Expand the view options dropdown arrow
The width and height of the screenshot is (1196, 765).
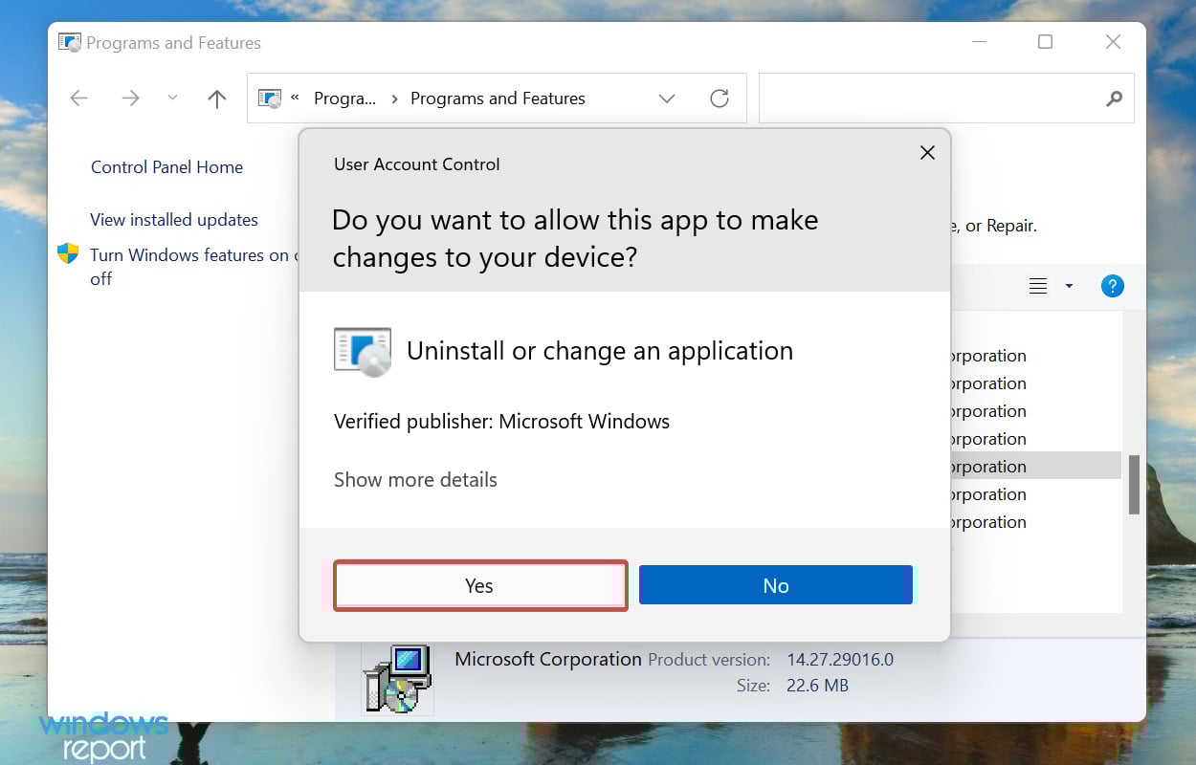point(1069,286)
